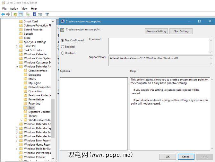Expand the Windows Defender Exploit Guard node
The width and height of the screenshot is (215, 162).
point(17,128)
